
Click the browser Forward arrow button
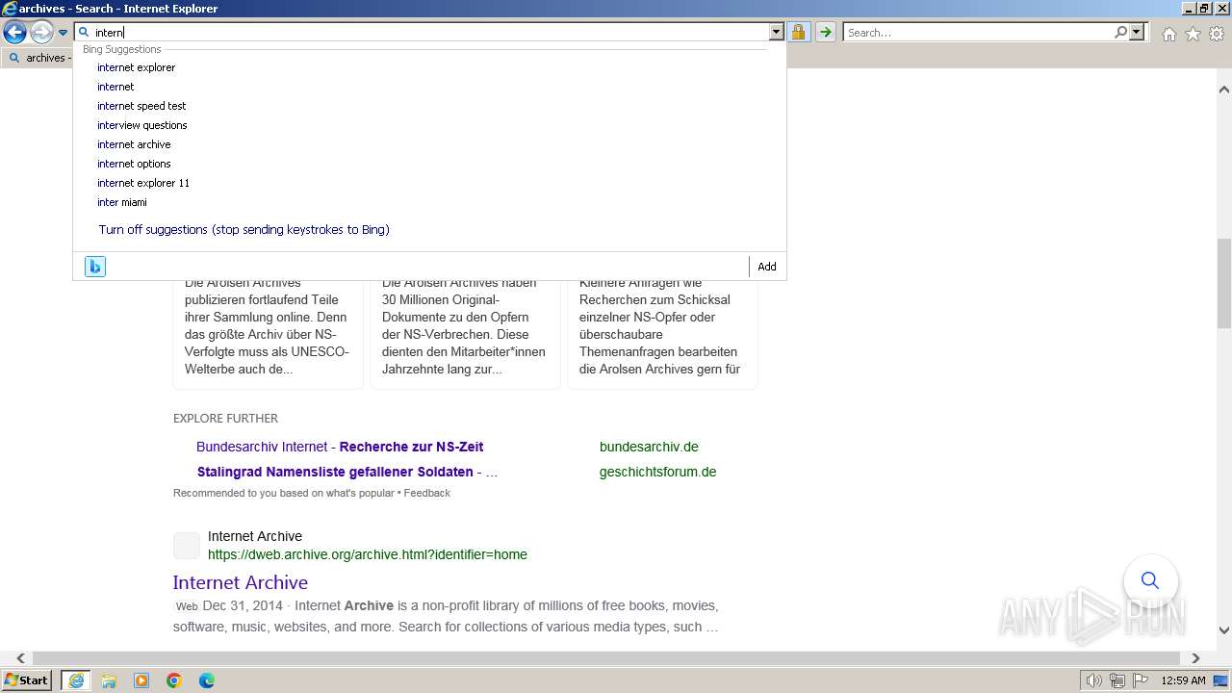pos(41,32)
